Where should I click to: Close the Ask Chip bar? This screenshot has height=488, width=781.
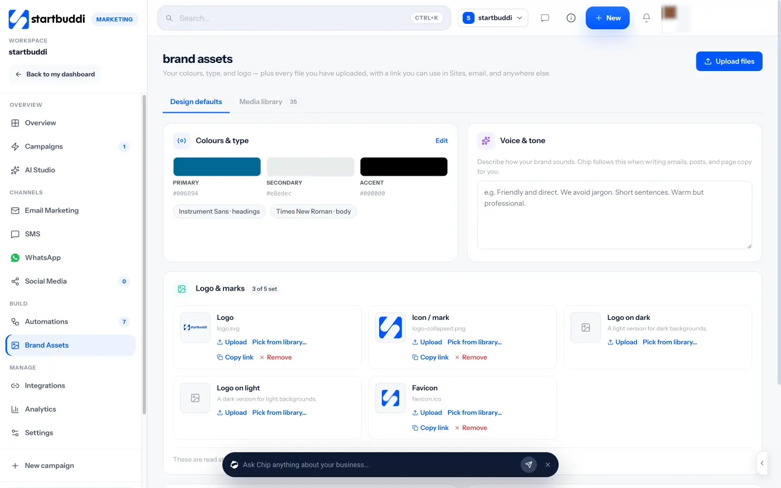pos(548,465)
